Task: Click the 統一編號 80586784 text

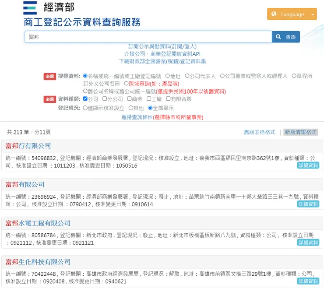Action: 31,235
